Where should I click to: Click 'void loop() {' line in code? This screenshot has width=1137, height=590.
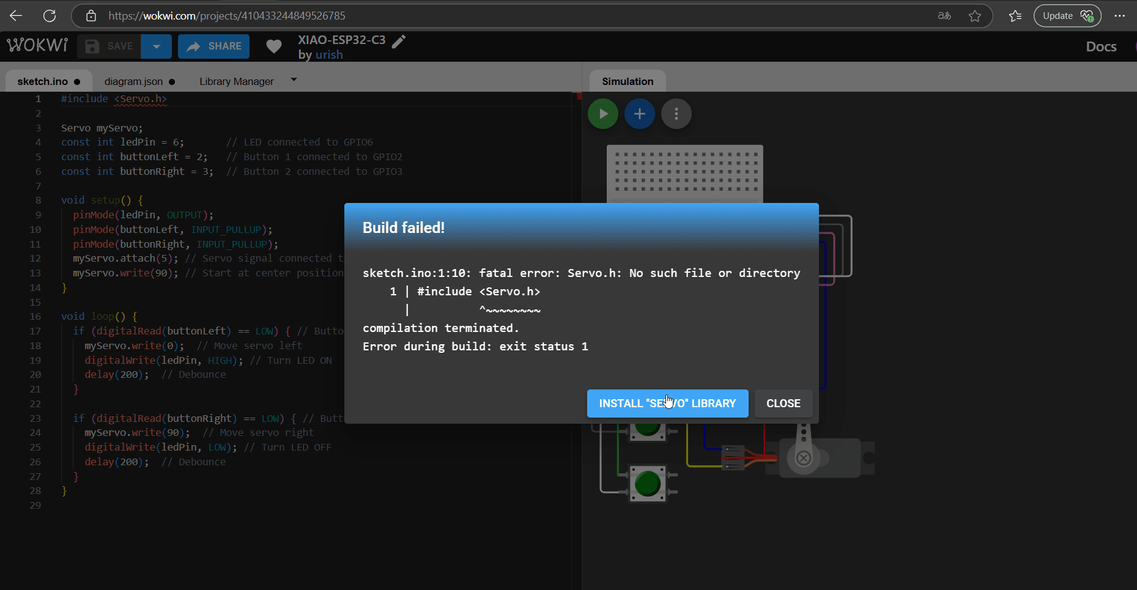point(99,316)
